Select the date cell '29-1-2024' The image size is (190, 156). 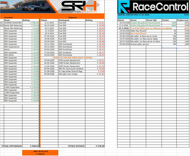(x=49, y=28)
